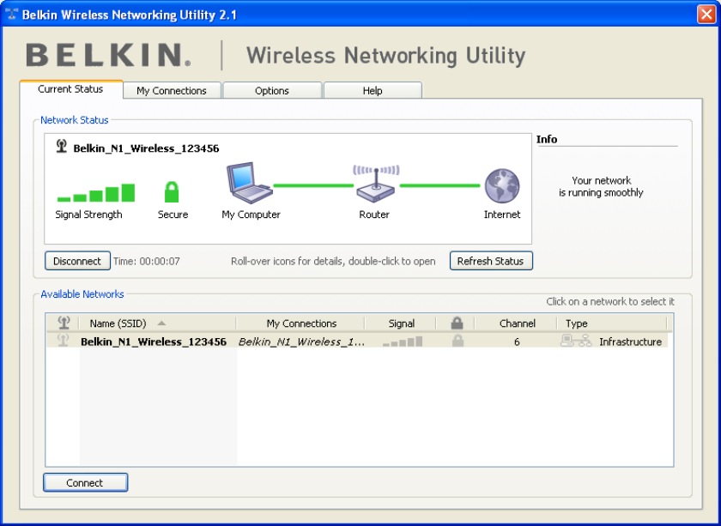This screenshot has height=526, width=721.
Task: Sort networks by Type column header
Action: point(577,323)
